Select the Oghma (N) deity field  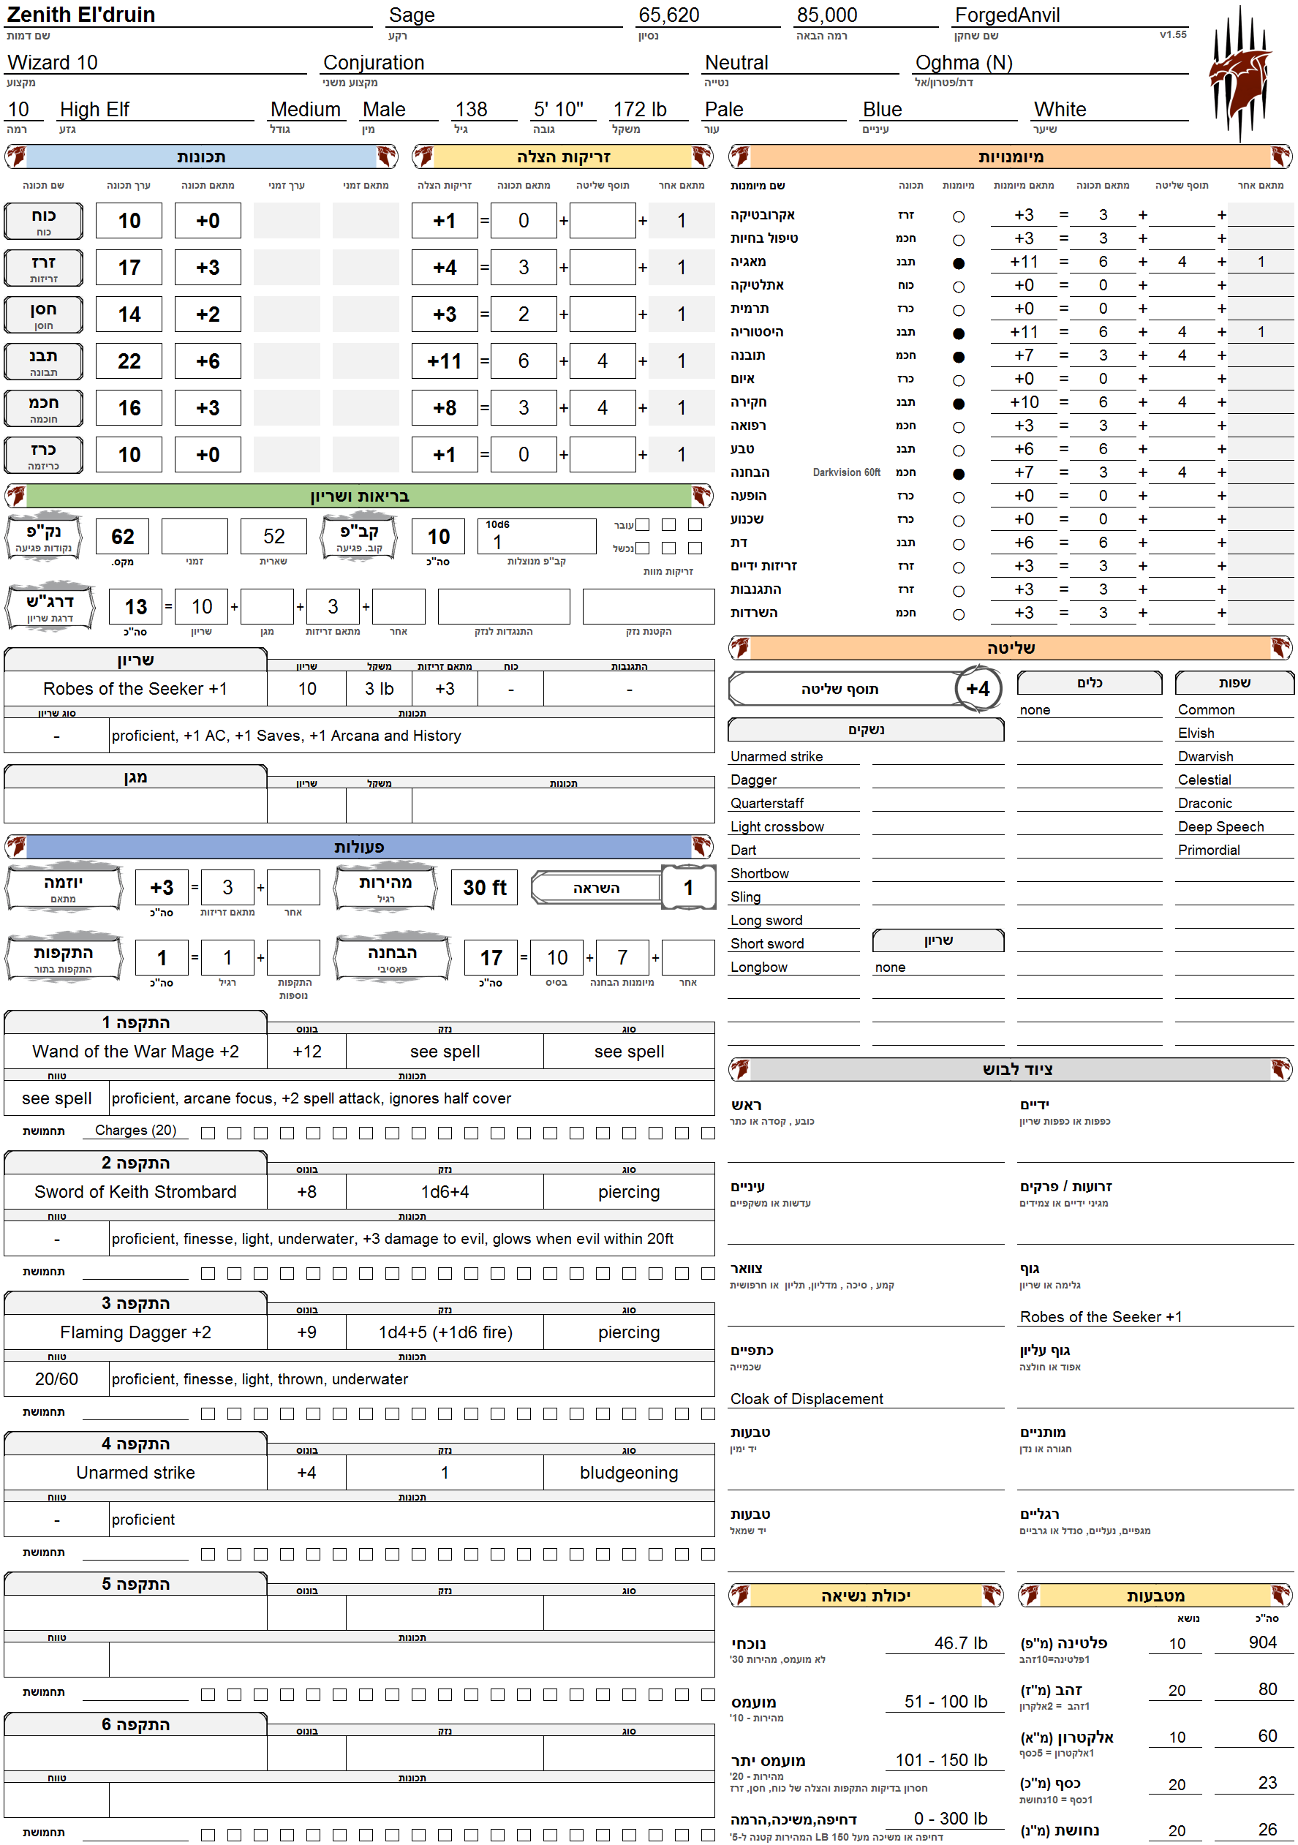pyautogui.click(x=1050, y=63)
